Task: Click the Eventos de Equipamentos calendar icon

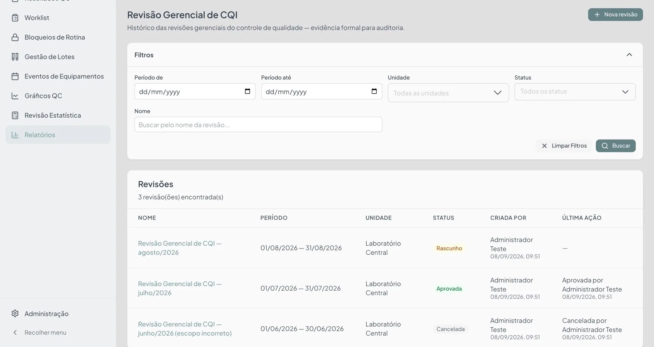Action: click(15, 76)
